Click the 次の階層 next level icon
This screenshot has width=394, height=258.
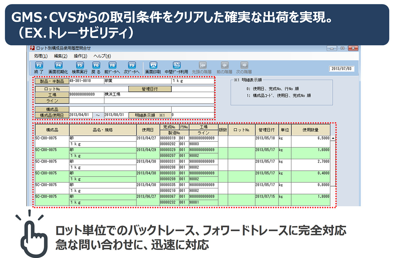(244, 65)
